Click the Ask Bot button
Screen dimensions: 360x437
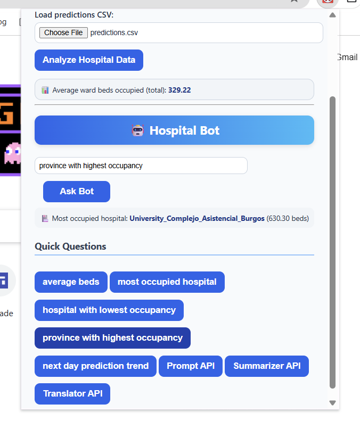click(x=76, y=191)
